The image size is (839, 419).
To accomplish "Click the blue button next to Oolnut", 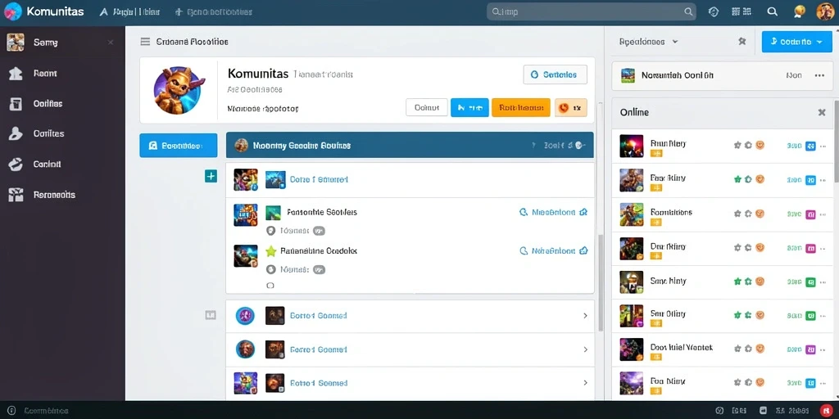I will pos(469,107).
